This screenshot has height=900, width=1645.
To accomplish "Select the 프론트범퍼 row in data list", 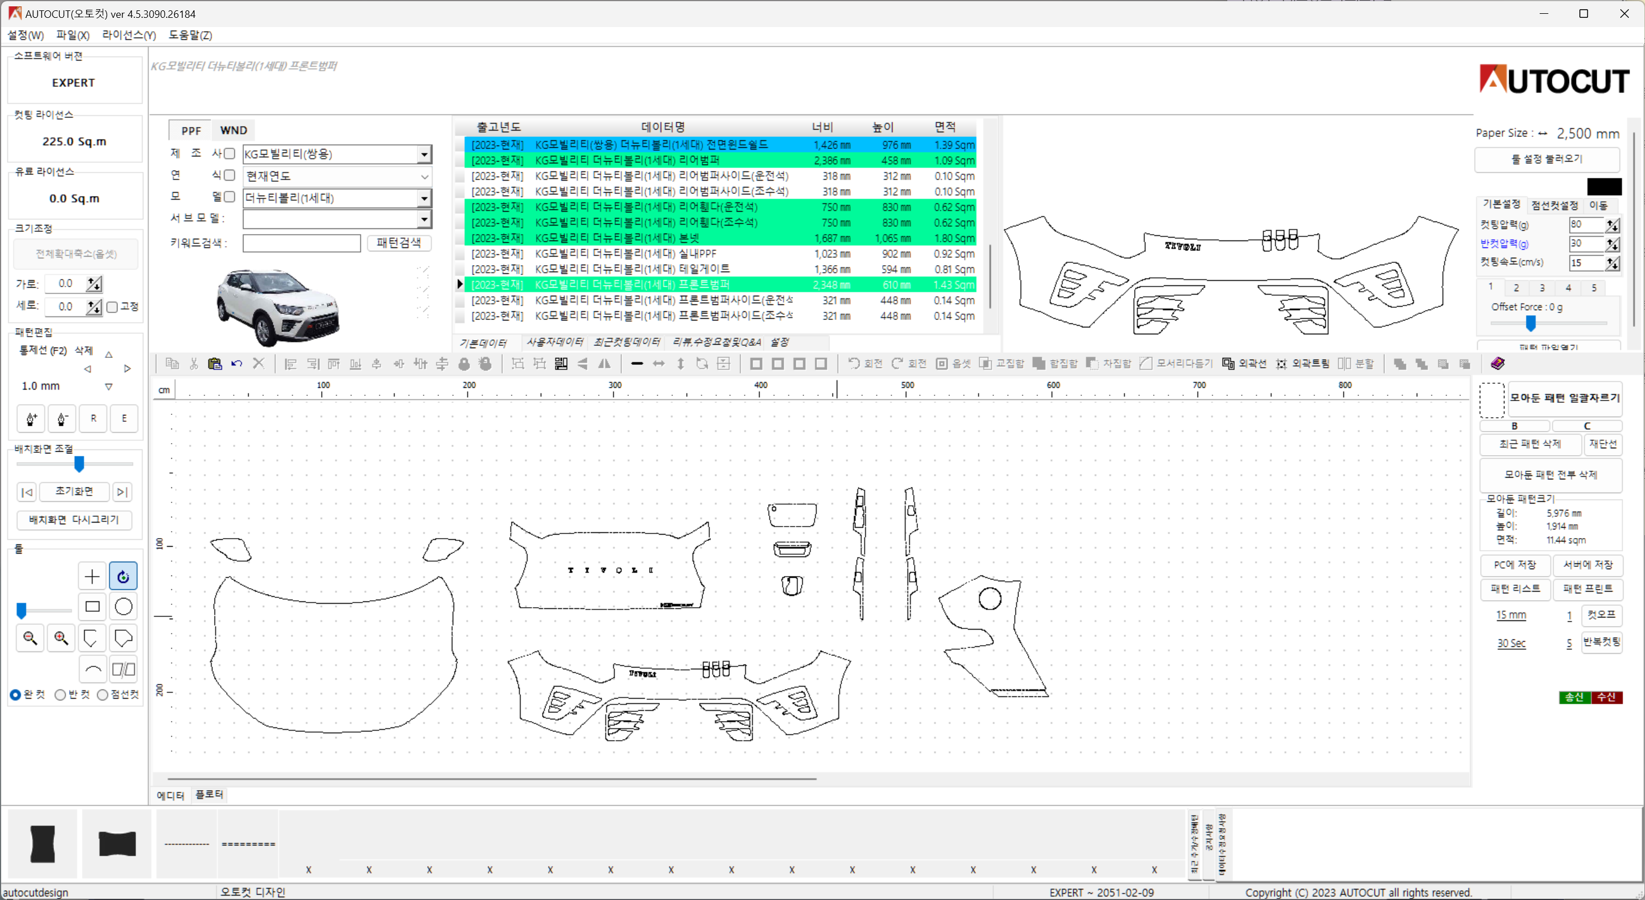I will pos(719,285).
